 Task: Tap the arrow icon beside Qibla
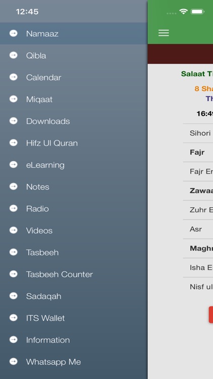14,56
